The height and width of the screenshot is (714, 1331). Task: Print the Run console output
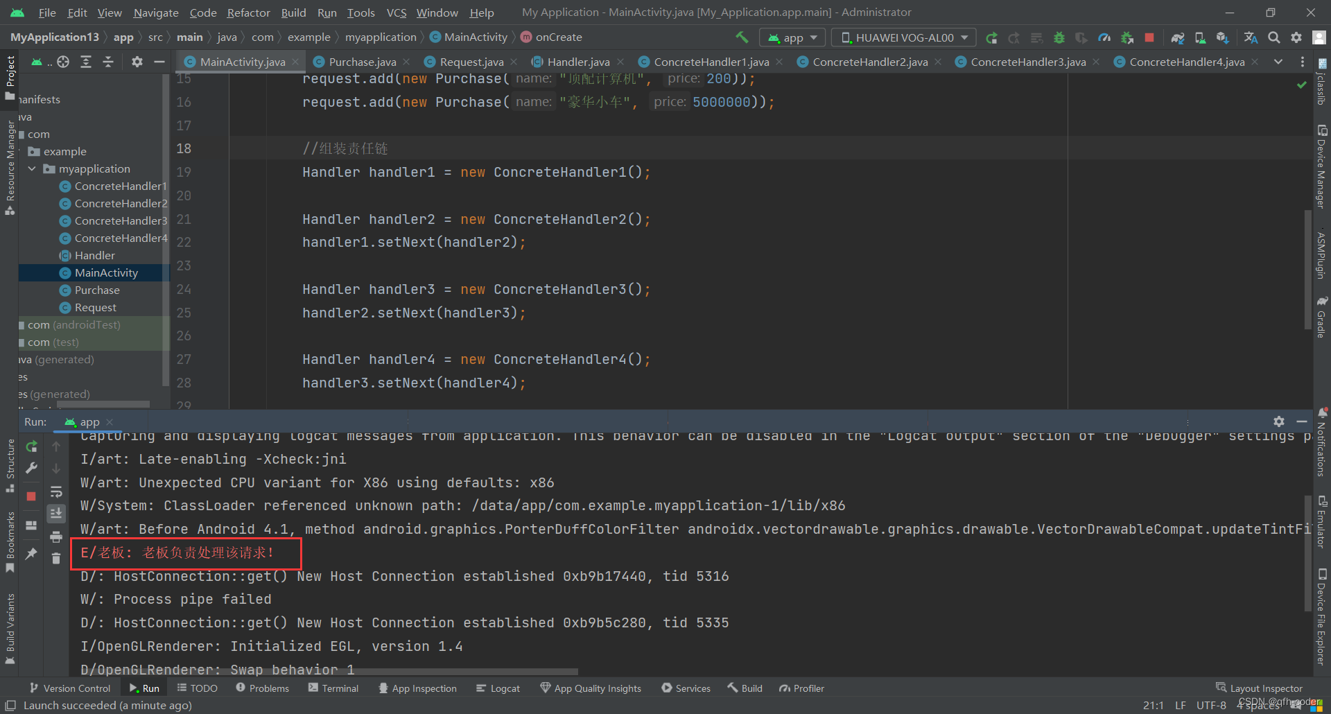[x=56, y=537]
